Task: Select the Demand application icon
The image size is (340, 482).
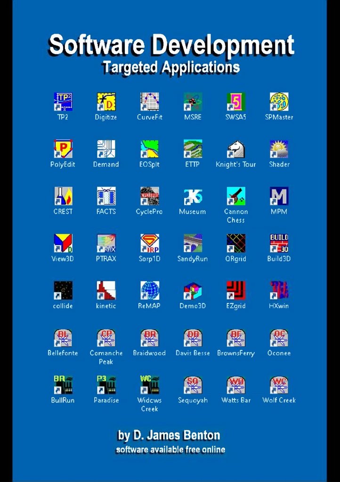Action: (106, 149)
